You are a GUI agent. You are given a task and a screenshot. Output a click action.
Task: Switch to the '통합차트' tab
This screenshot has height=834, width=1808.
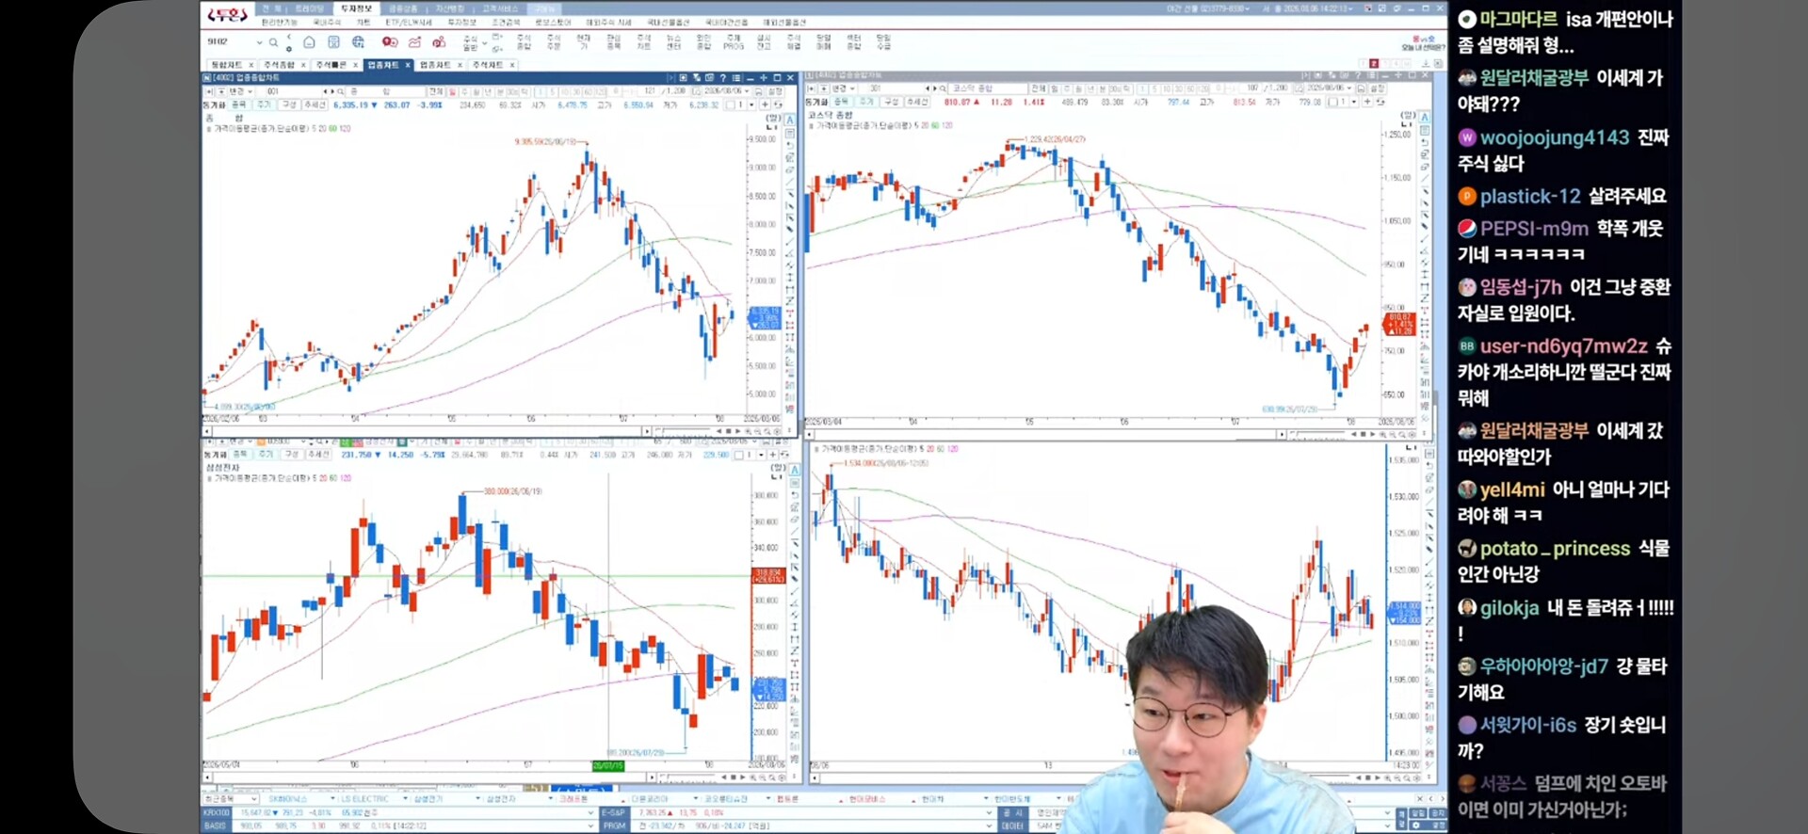(x=232, y=65)
